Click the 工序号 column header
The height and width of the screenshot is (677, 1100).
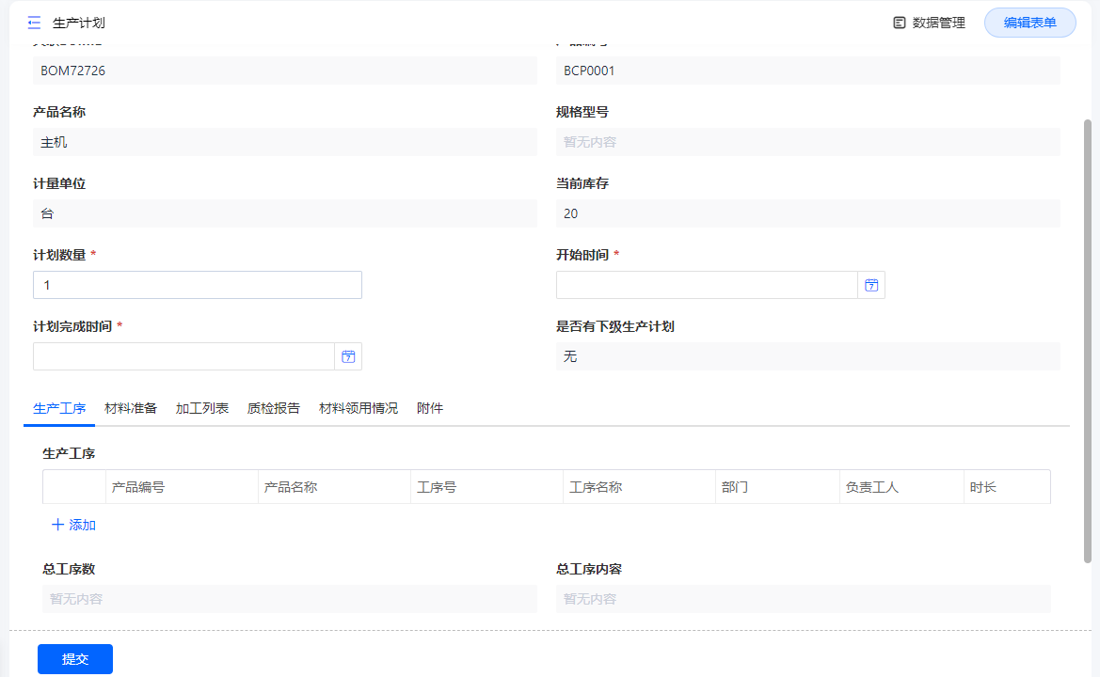[486, 487]
